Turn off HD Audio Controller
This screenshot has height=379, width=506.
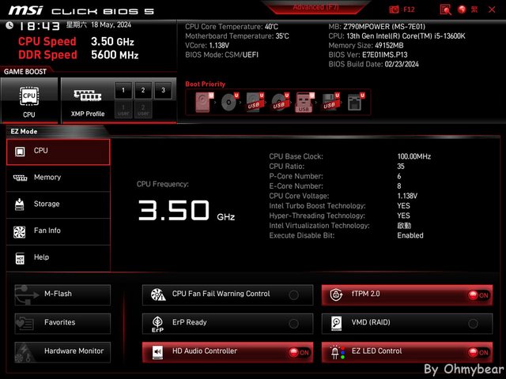pyautogui.click(x=298, y=352)
